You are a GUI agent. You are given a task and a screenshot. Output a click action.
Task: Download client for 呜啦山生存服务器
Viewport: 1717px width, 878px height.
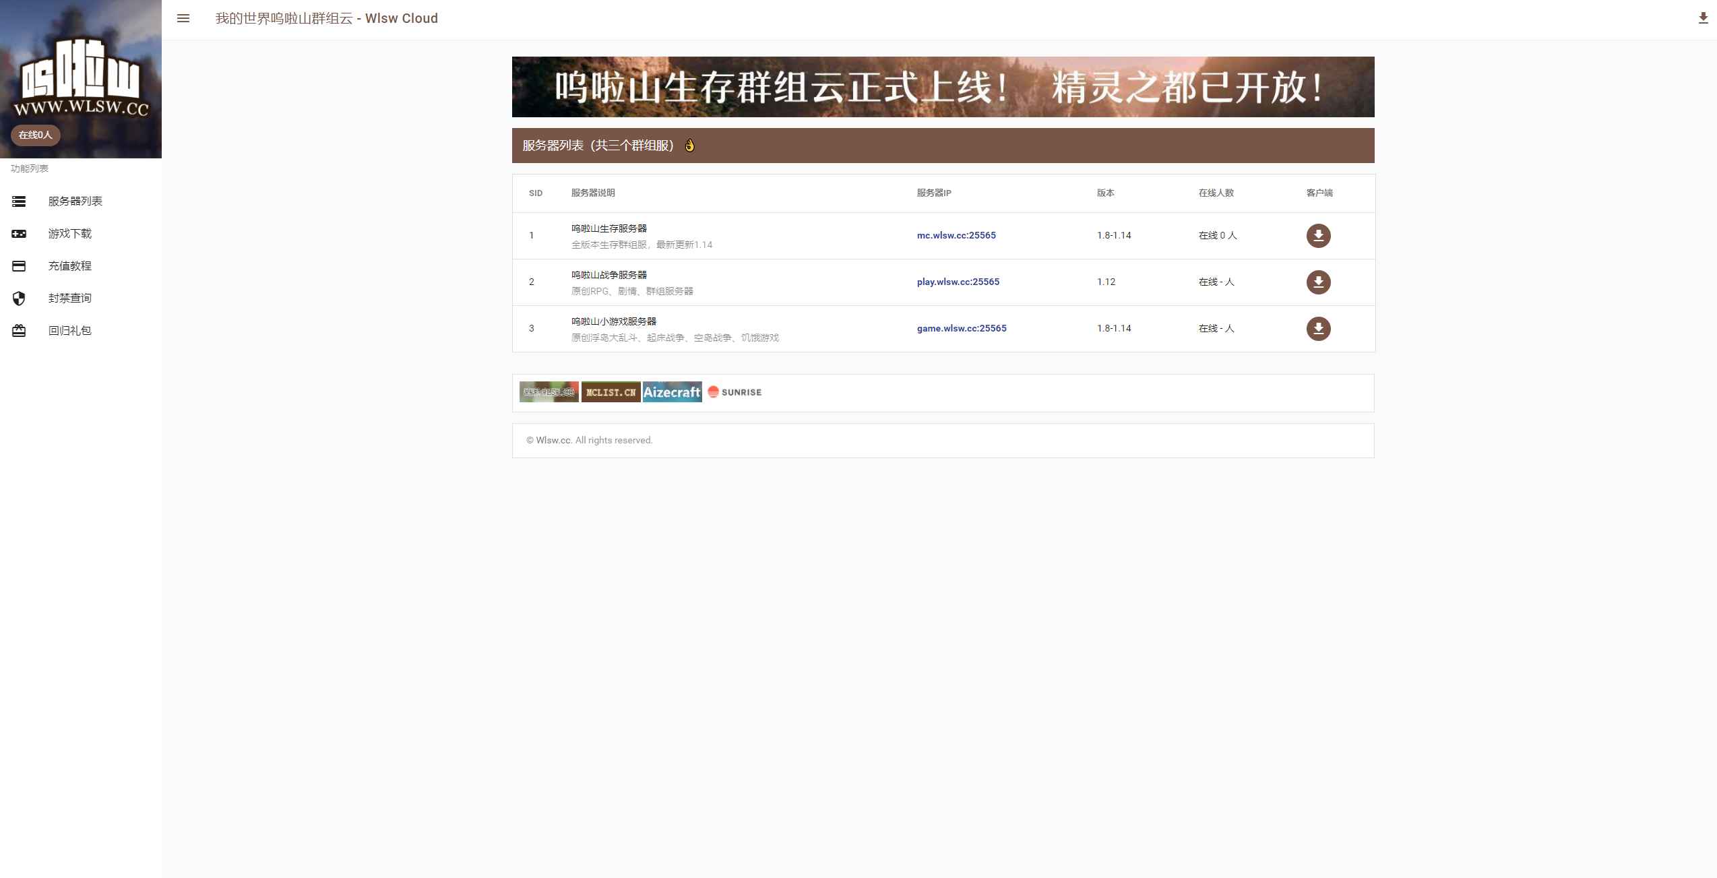tap(1318, 236)
